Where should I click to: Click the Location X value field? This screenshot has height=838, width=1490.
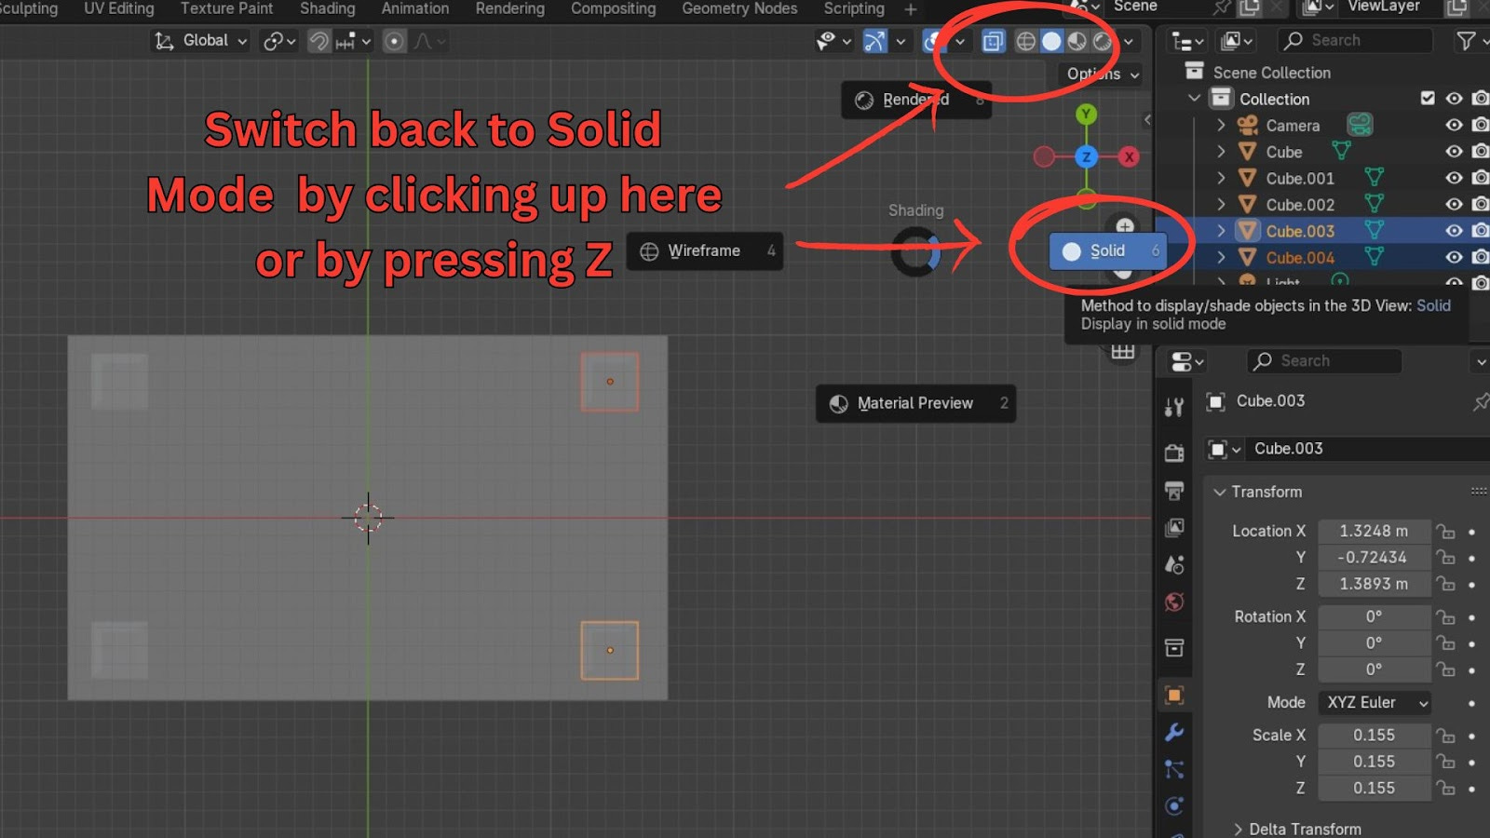pyautogui.click(x=1374, y=531)
